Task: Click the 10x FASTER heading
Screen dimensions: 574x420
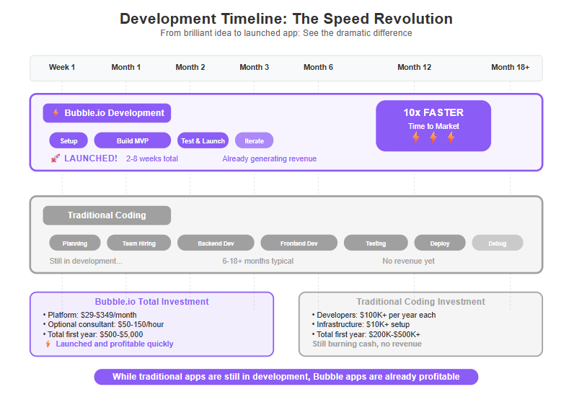Action: (x=433, y=112)
